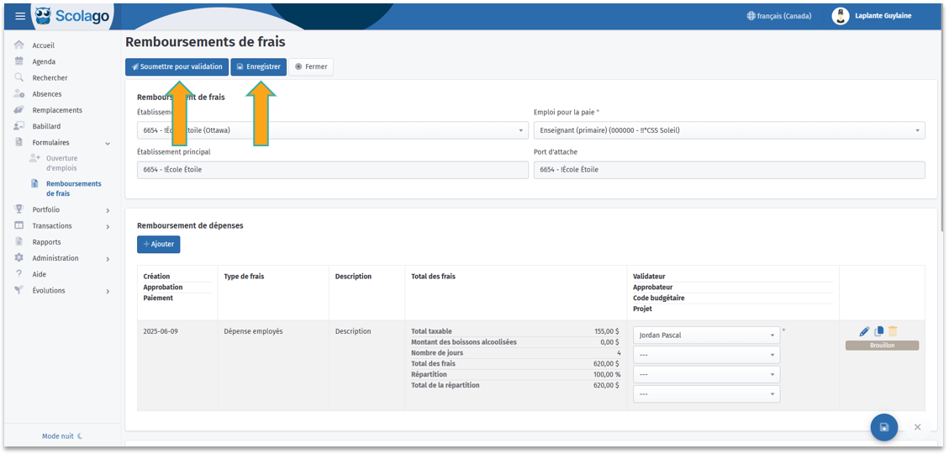
Task: Open Ouverture d'emplois in sidebar
Action: pyautogui.click(x=61, y=163)
